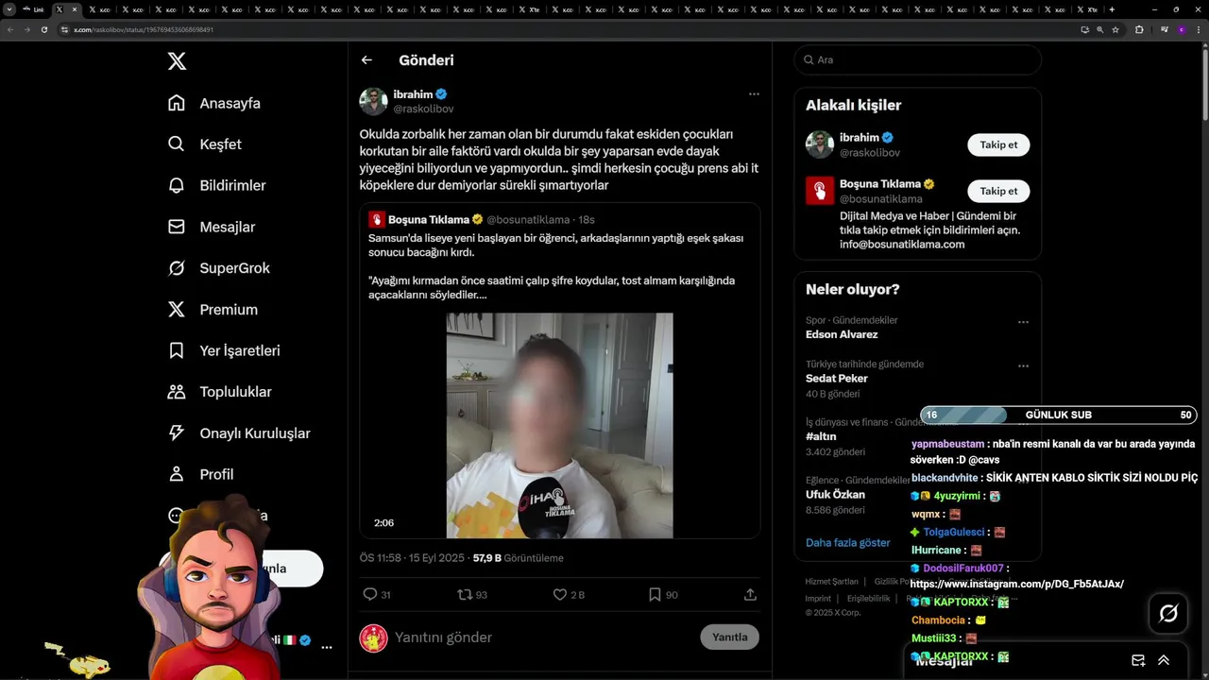Open Premium in the sidebar
The height and width of the screenshot is (680, 1209).
click(x=213, y=309)
